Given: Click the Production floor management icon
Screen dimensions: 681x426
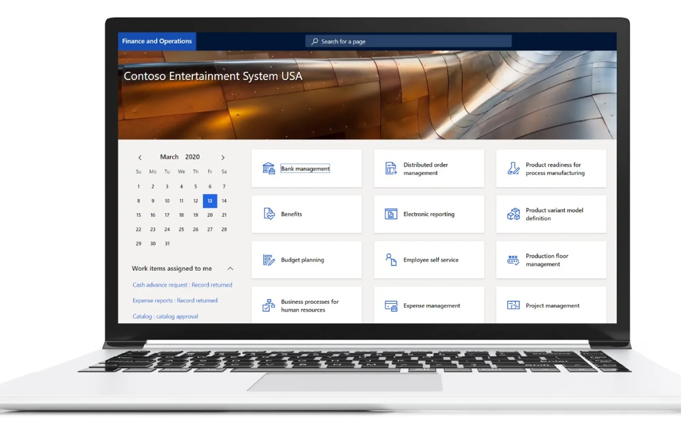Looking at the screenshot, I should pos(513,260).
